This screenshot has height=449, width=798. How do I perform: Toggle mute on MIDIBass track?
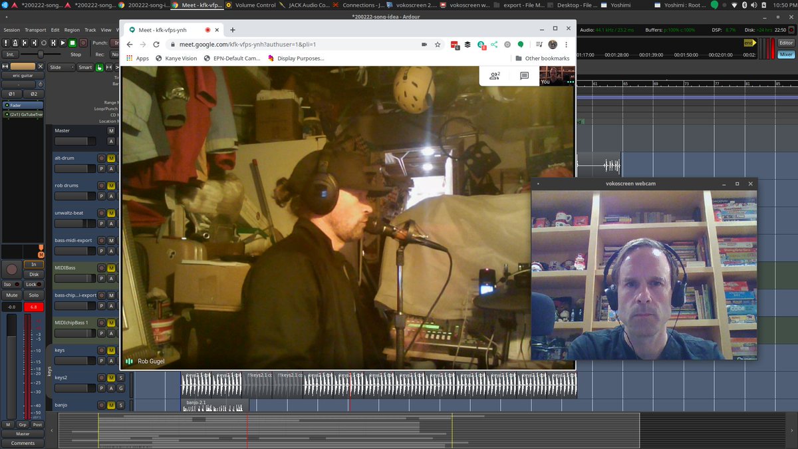tap(111, 267)
